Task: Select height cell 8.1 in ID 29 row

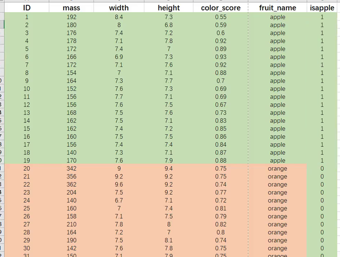Action: point(169,240)
